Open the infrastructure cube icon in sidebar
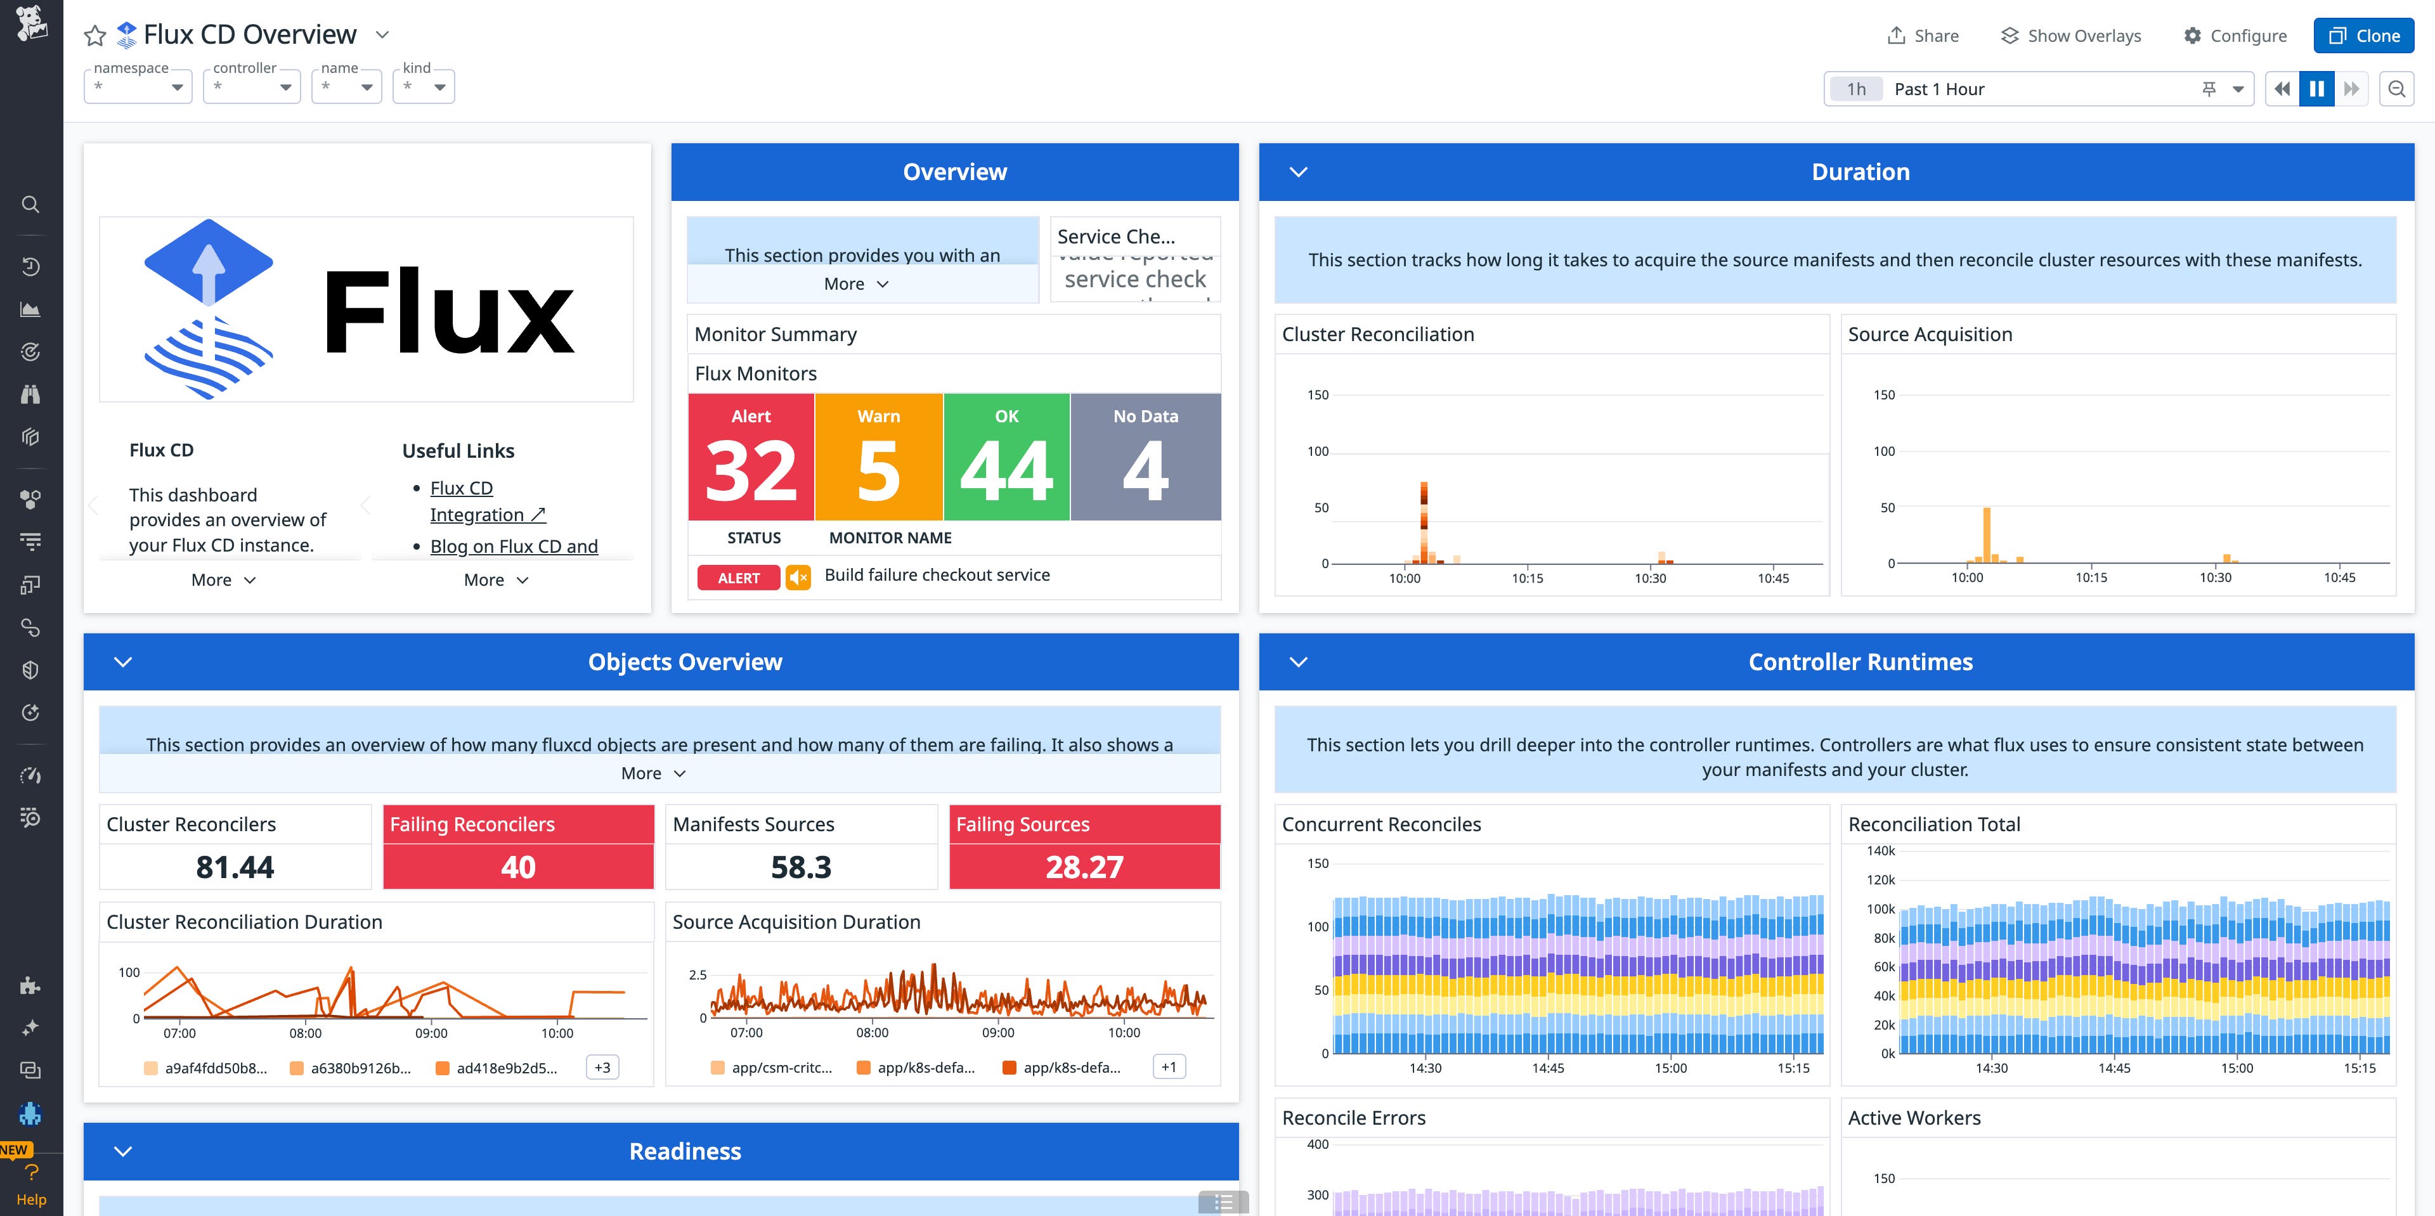The image size is (2435, 1216). (31, 437)
